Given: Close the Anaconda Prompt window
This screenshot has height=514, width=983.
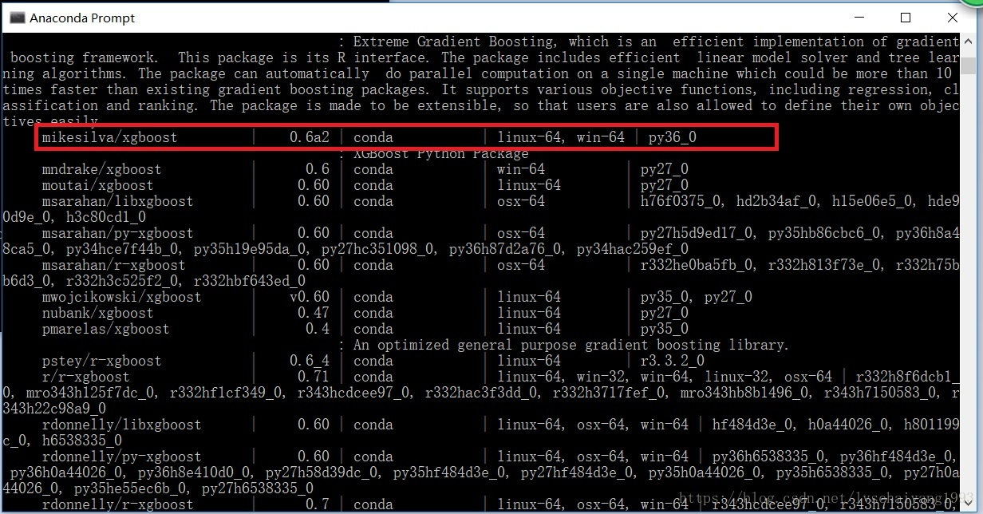Looking at the screenshot, I should tap(953, 18).
